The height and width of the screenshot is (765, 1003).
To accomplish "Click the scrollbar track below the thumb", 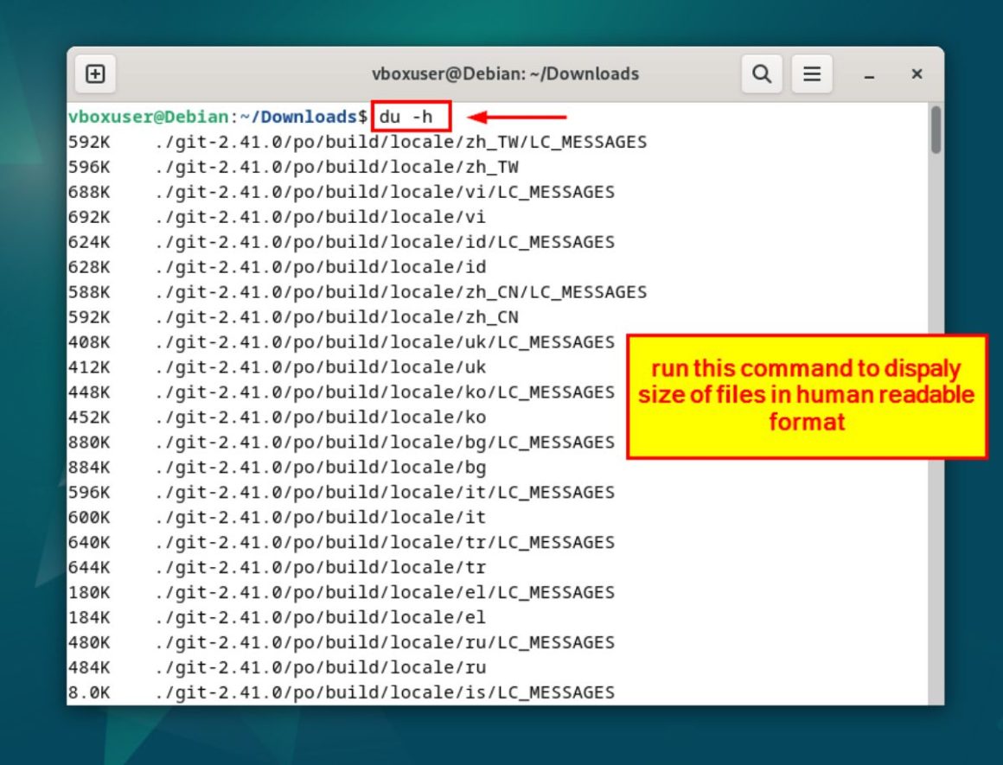I will pos(936,432).
